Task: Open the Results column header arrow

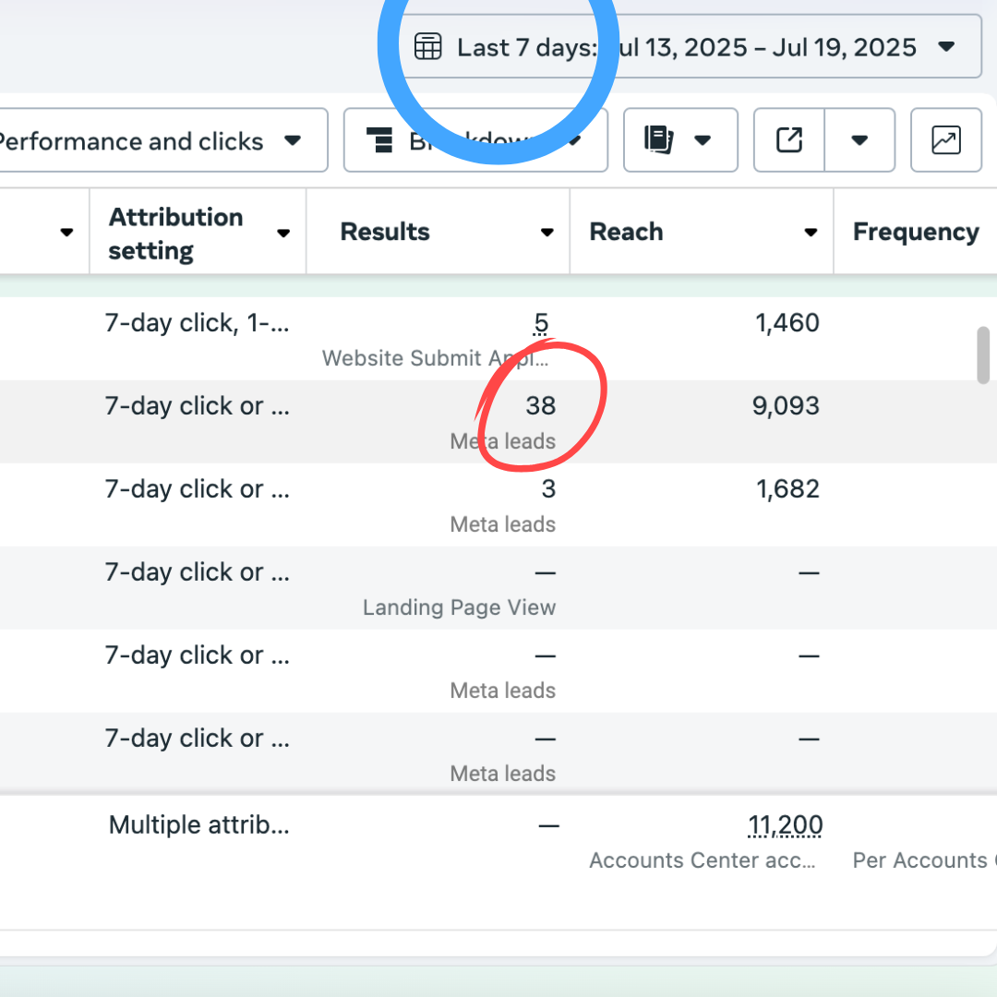Action: tap(547, 233)
